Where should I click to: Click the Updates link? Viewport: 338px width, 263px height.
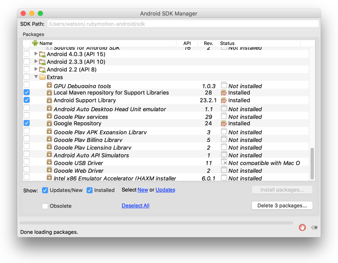point(165,190)
